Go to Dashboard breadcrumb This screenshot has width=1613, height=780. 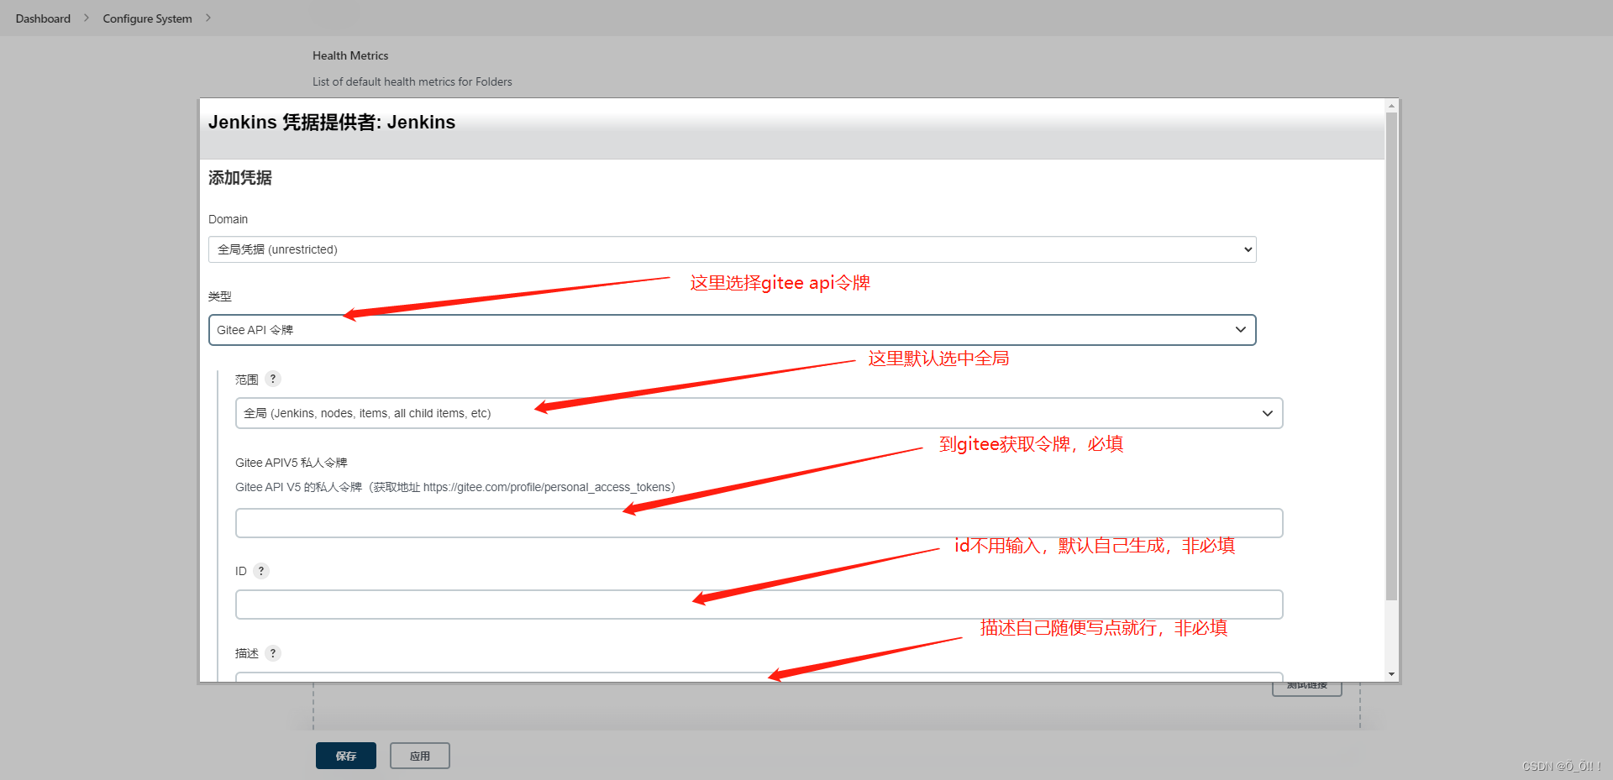tap(43, 18)
